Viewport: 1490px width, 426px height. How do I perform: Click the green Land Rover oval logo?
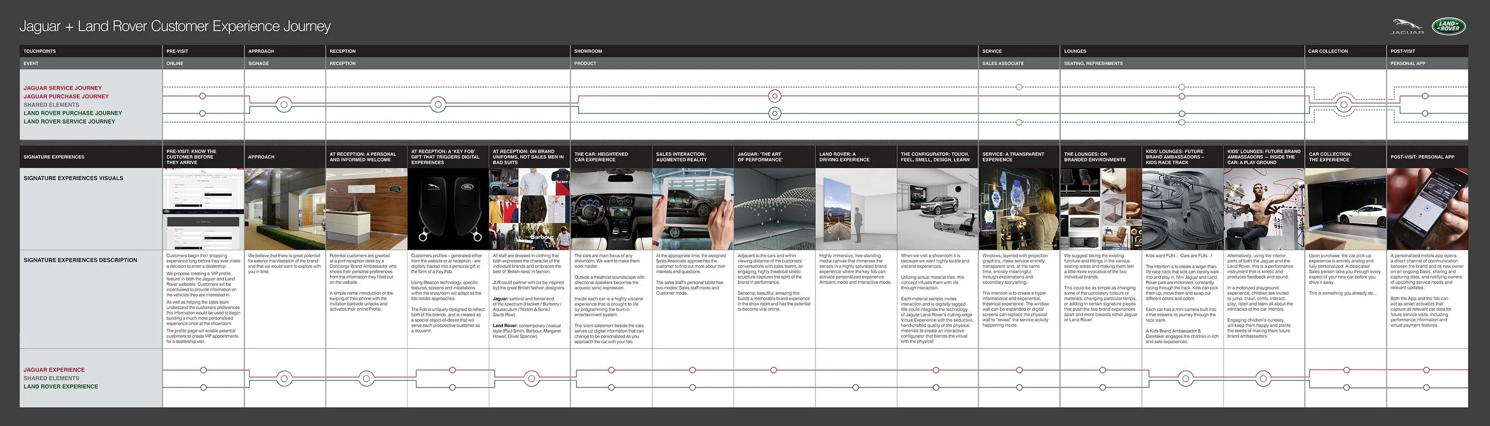[x=1448, y=26]
